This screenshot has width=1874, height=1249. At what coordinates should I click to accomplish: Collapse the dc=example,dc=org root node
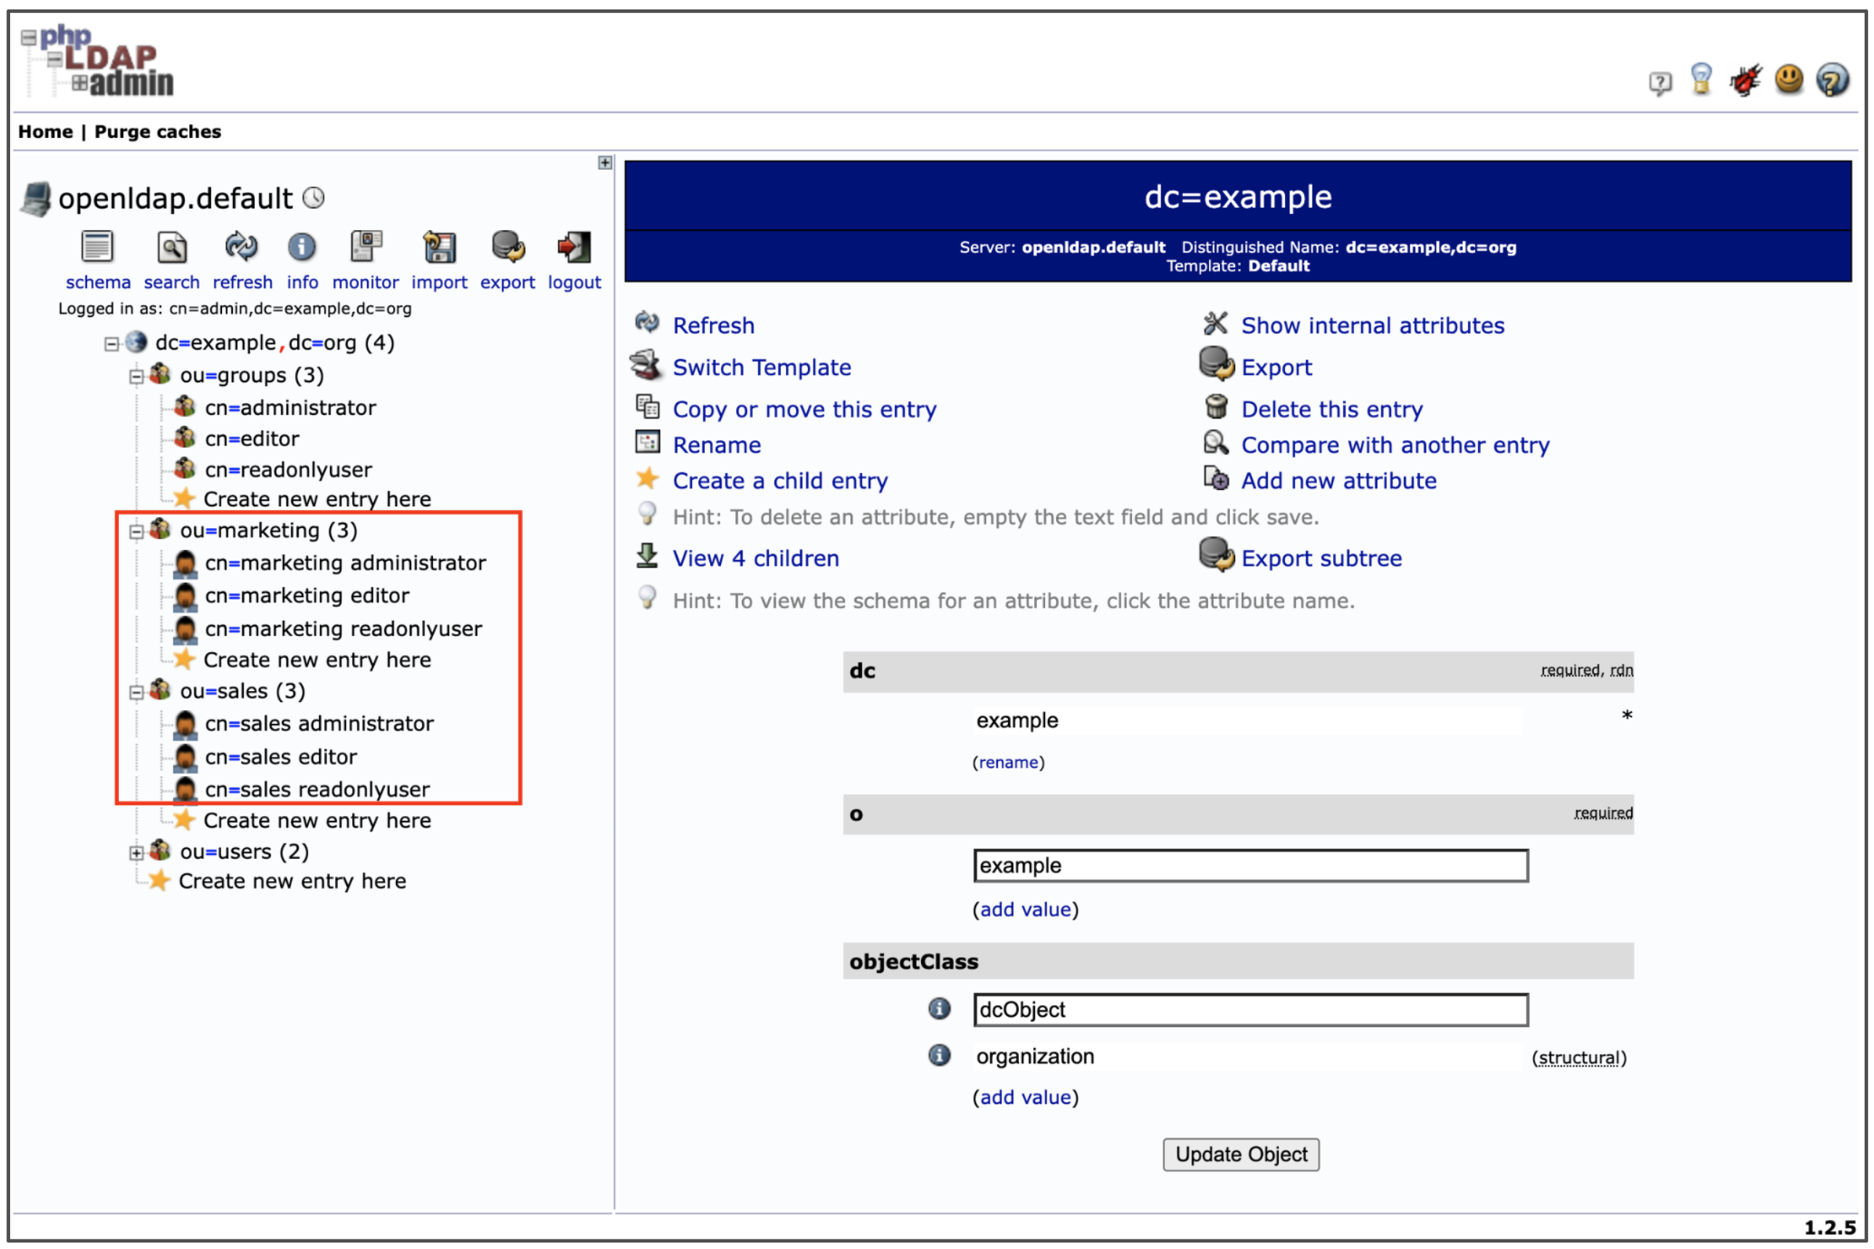tap(112, 343)
